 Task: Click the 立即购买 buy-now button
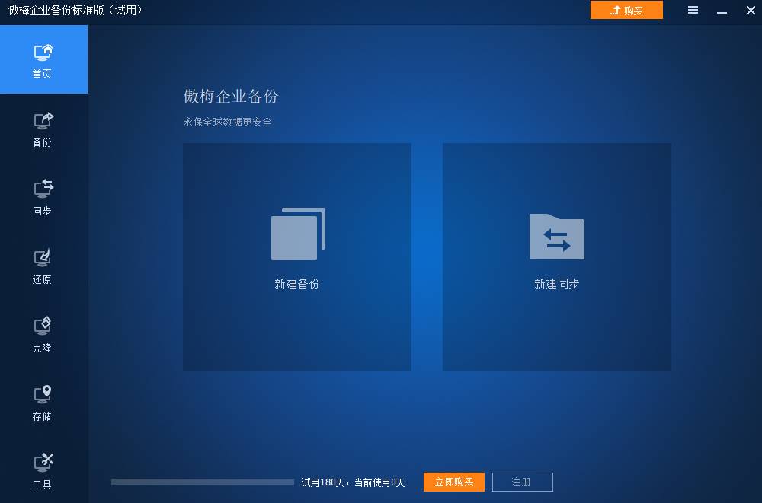454,482
